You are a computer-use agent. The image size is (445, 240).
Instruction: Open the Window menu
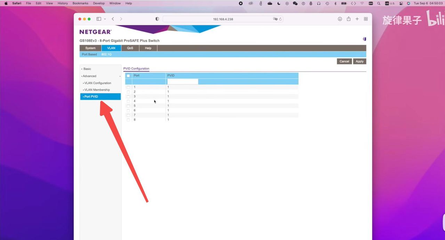point(115,3)
